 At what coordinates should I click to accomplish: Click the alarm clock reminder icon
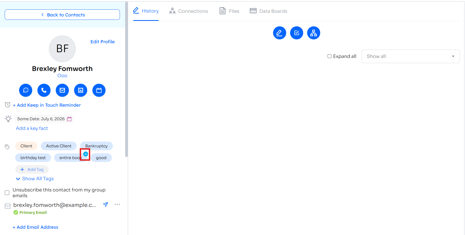coord(8,105)
